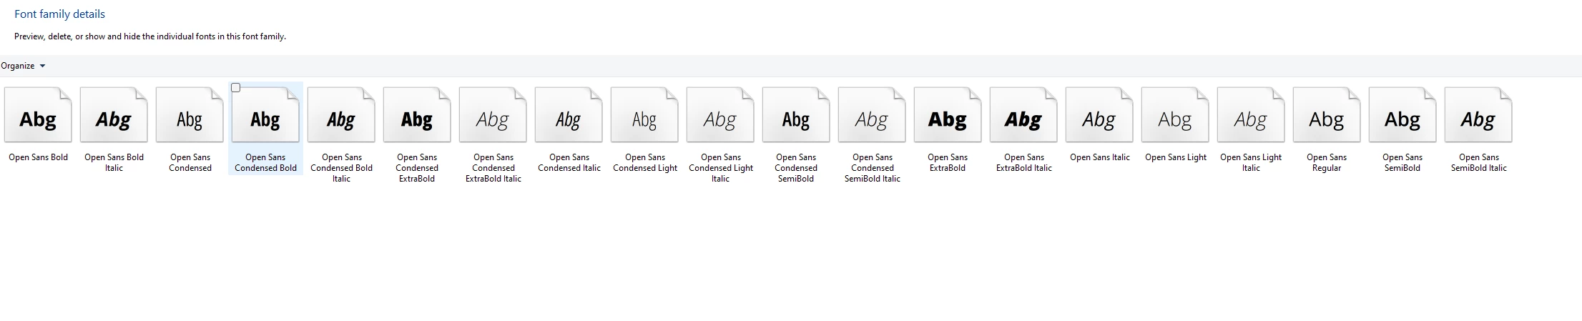Select the Open Sans ExtraBold font icon
This screenshot has height=321, width=1582.
[948, 115]
